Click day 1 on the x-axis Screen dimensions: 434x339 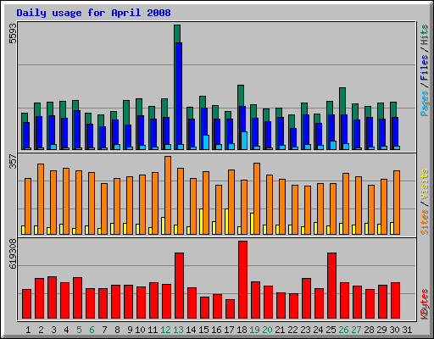click(28, 330)
